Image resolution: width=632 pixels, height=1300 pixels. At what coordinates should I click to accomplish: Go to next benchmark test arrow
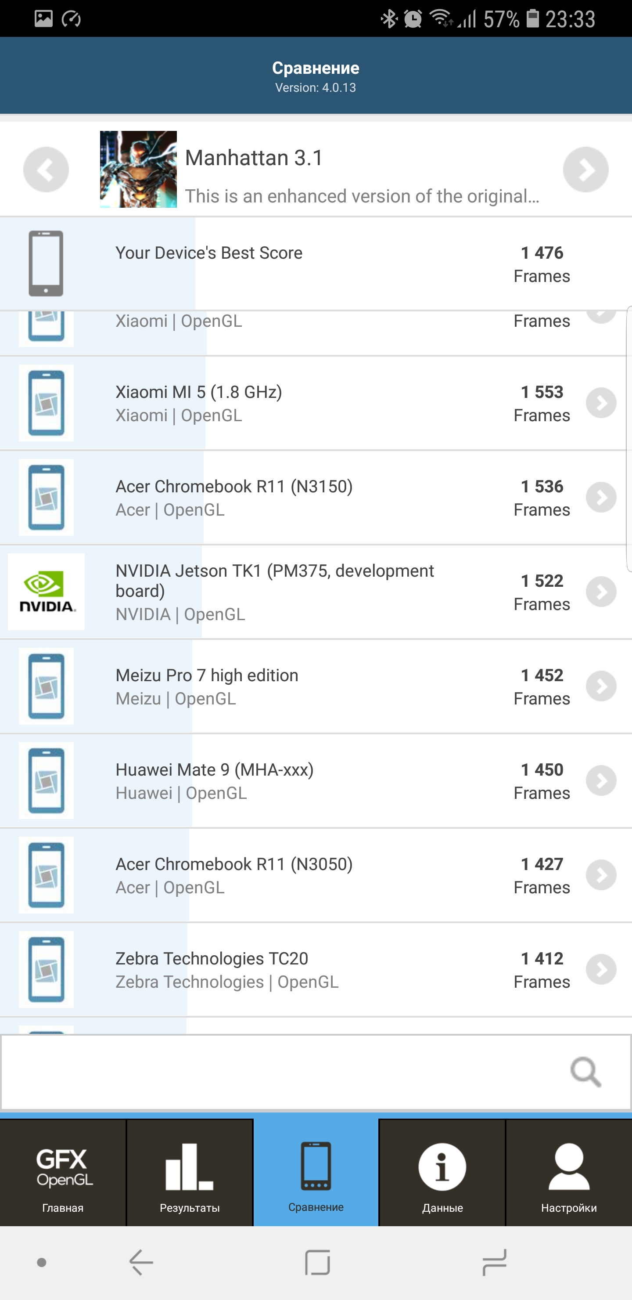coord(585,170)
